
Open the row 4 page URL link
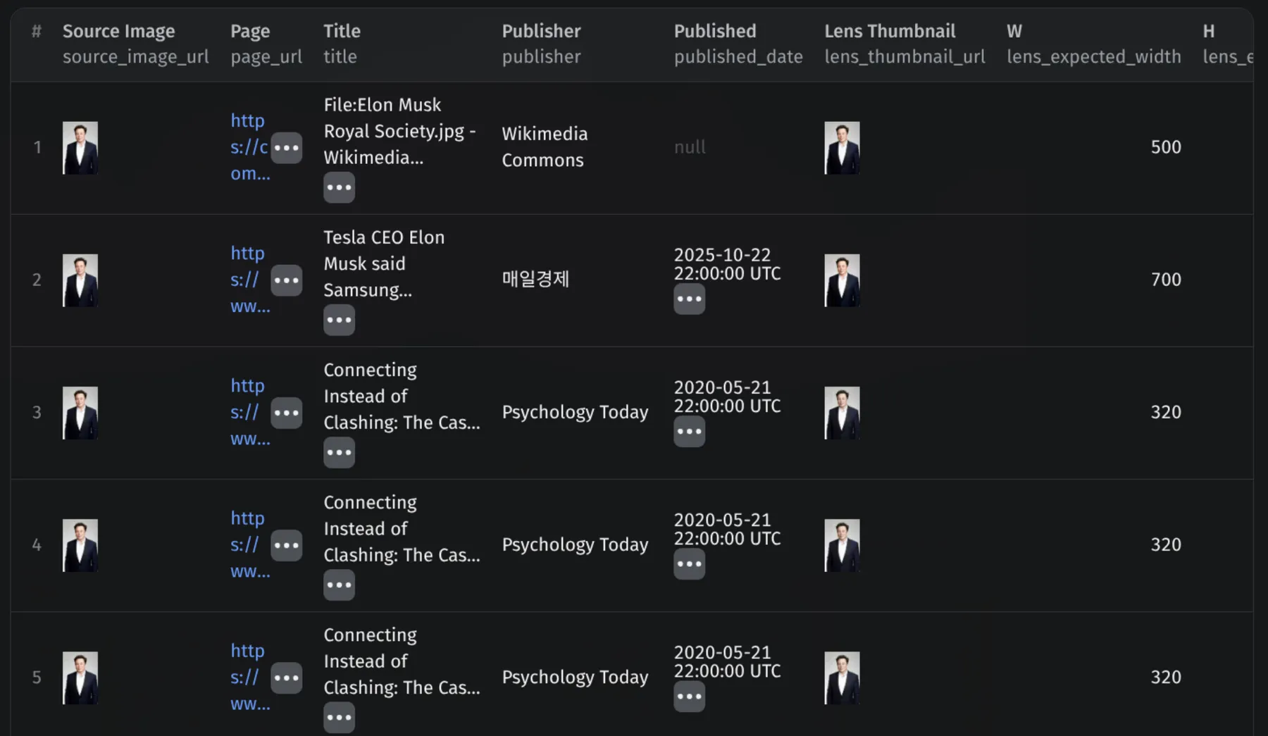point(250,544)
